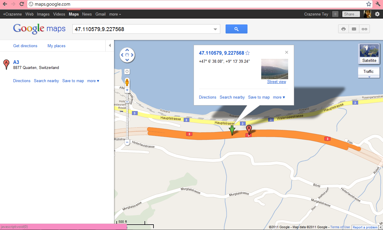Viewport: 383px width, 230px height.
Task: Click Street View thumbnail photo
Action: (275, 69)
